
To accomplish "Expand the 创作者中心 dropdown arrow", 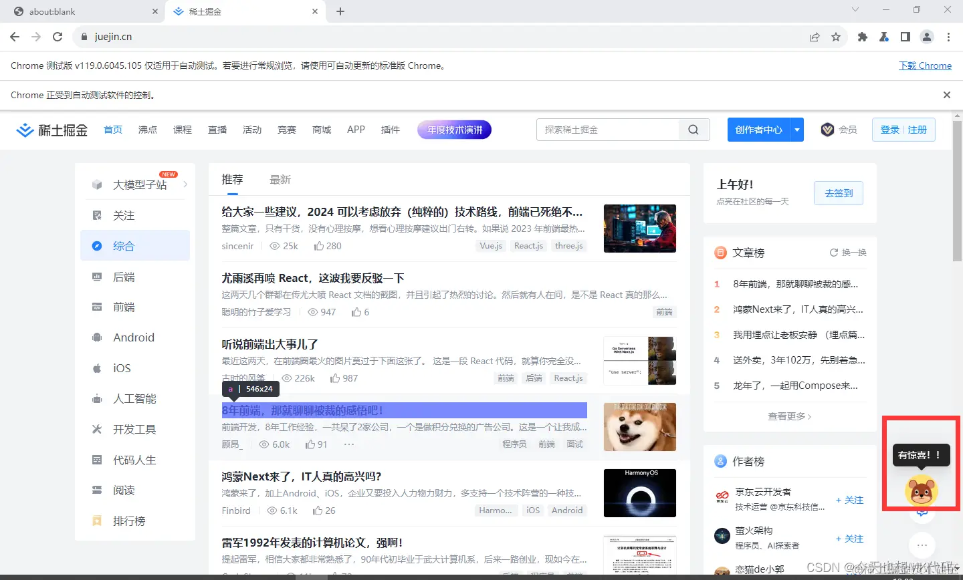I will tap(797, 130).
